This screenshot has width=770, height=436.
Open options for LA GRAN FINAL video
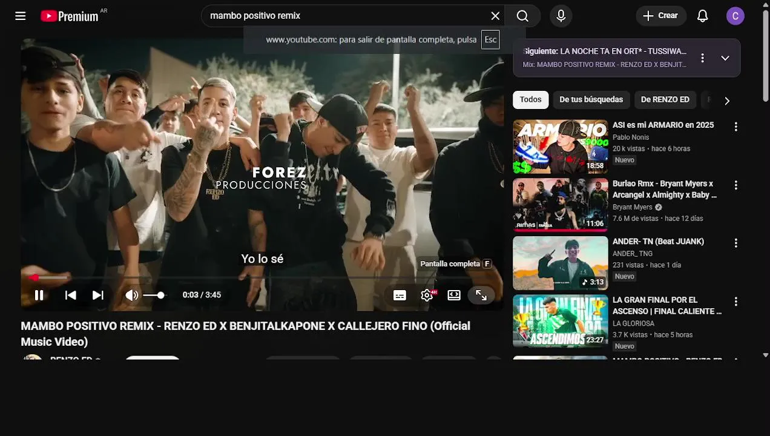[736, 301]
